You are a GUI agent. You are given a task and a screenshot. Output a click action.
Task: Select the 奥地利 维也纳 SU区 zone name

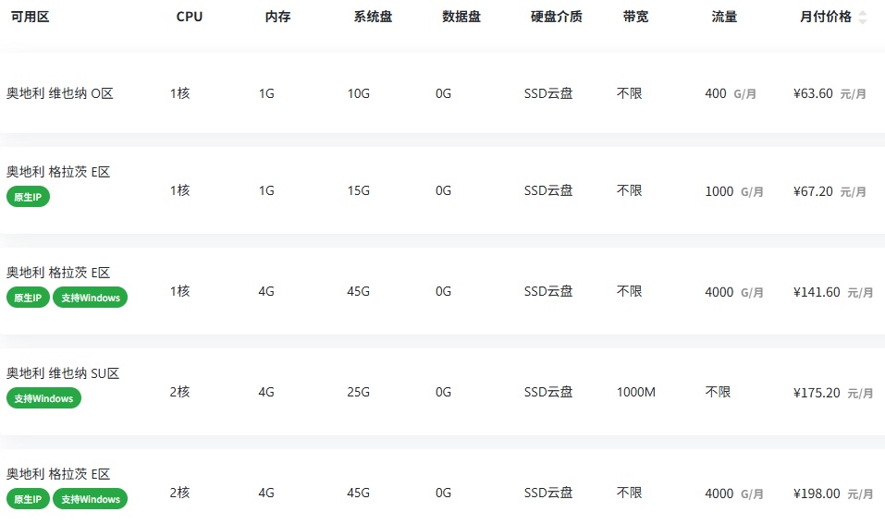63,372
